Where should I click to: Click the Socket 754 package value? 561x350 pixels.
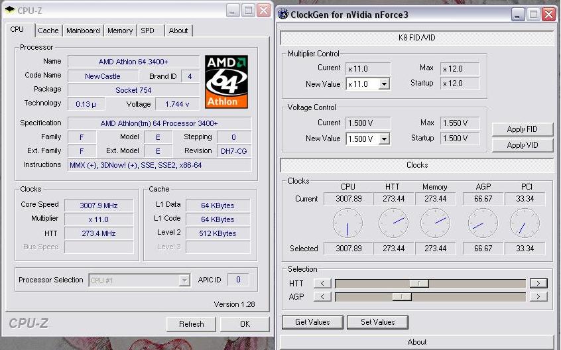(133, 90)
